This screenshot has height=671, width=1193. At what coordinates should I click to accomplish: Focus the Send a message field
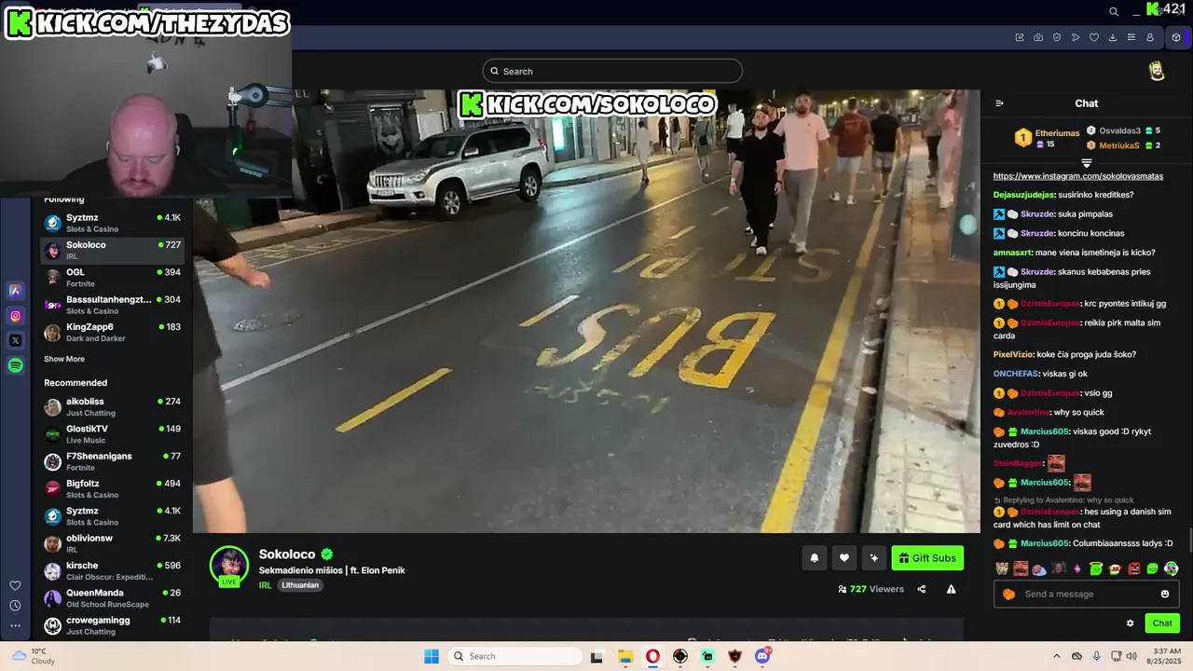(1087, 594)
